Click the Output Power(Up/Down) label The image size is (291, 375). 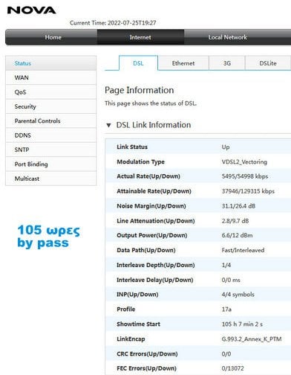coord(152,235)
